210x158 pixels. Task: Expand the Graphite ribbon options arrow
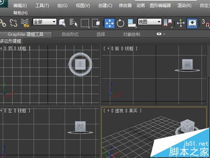160,34
